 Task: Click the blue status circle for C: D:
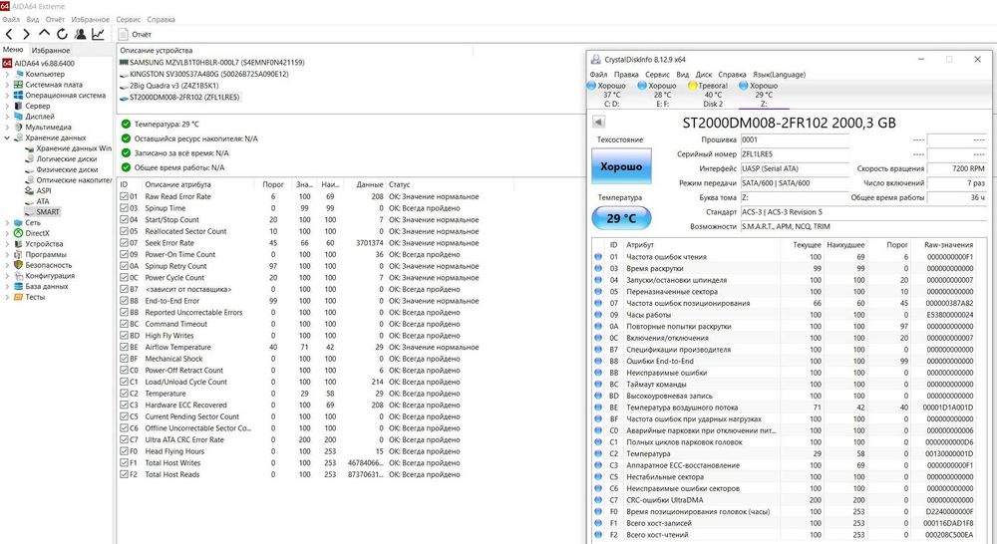(x=591, y=85)
